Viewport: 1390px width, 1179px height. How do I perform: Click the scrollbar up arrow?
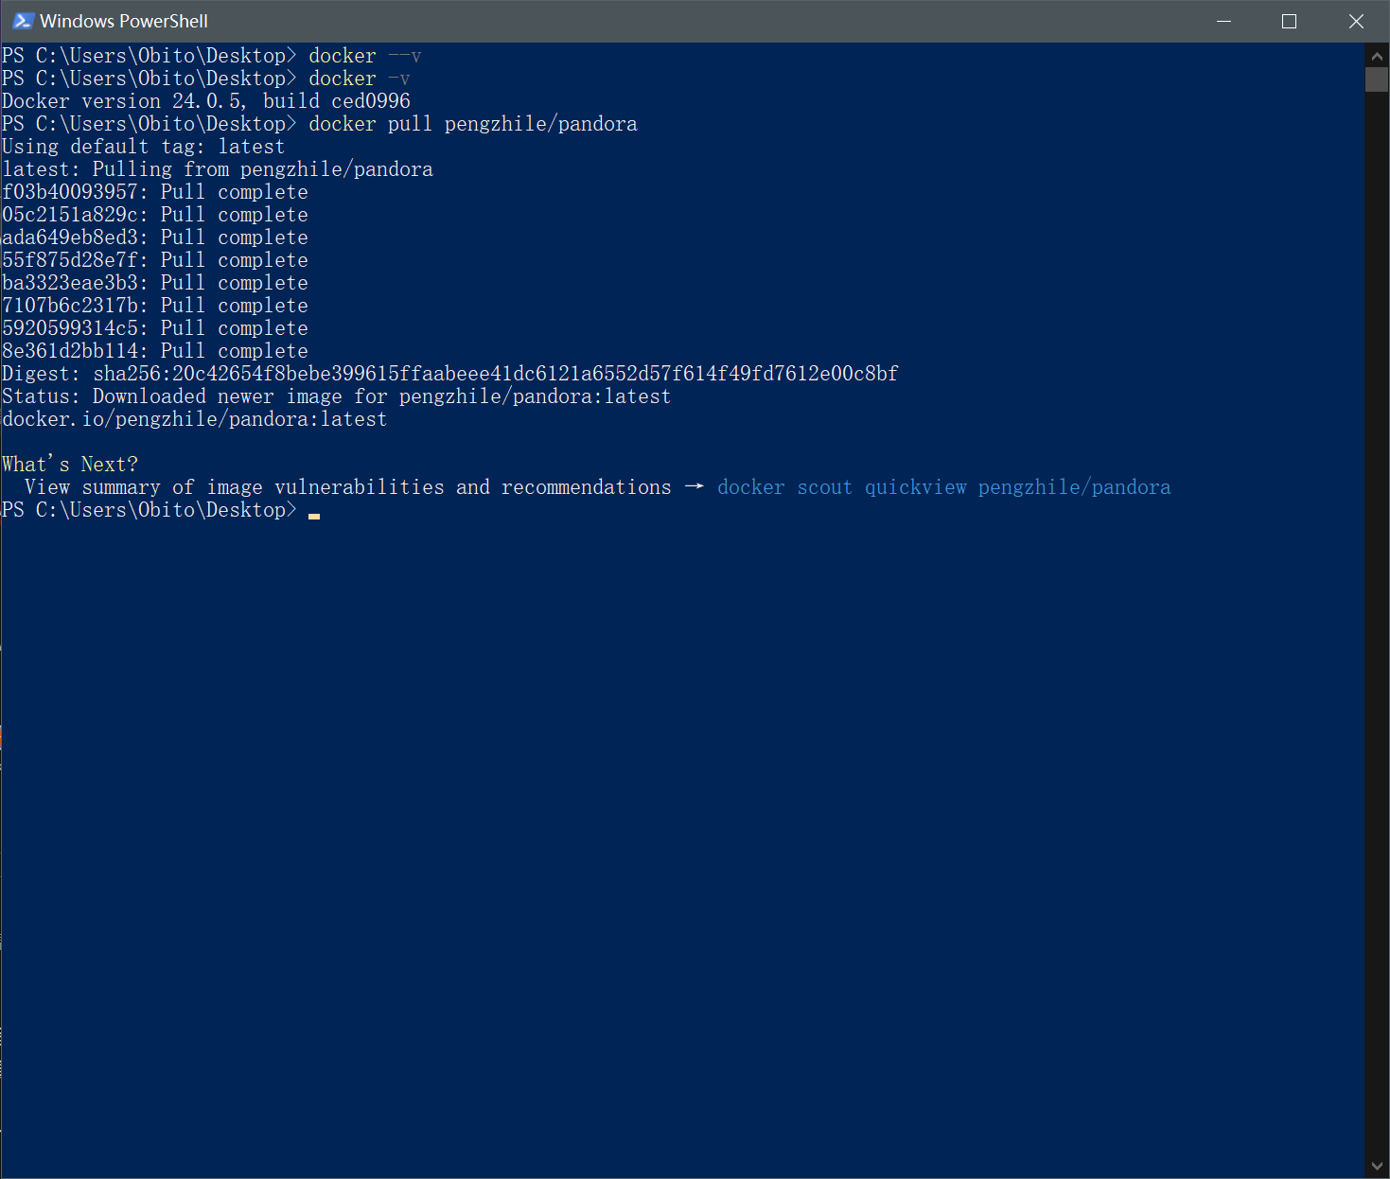(1377, 56)
